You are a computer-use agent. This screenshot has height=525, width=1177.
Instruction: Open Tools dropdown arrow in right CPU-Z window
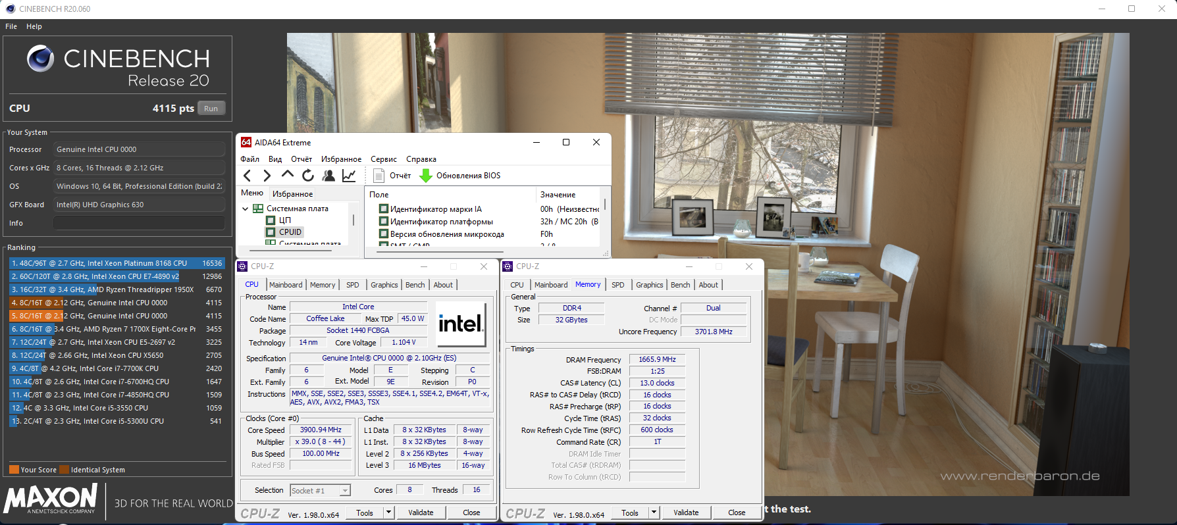click(654, 512)
